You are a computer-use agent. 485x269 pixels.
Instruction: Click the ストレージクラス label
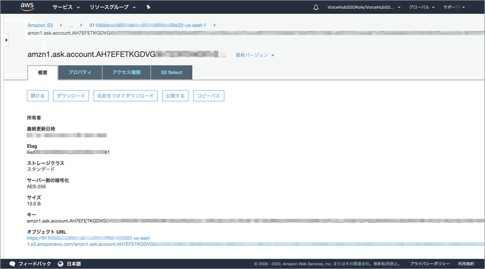pos(45,163)
